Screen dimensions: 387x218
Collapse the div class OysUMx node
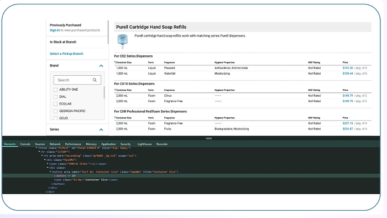tap(45, 160)
